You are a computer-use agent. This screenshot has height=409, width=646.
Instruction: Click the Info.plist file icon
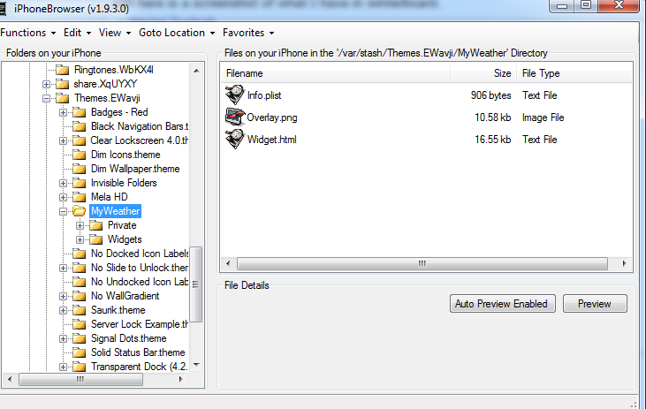(x=235, y=95)
